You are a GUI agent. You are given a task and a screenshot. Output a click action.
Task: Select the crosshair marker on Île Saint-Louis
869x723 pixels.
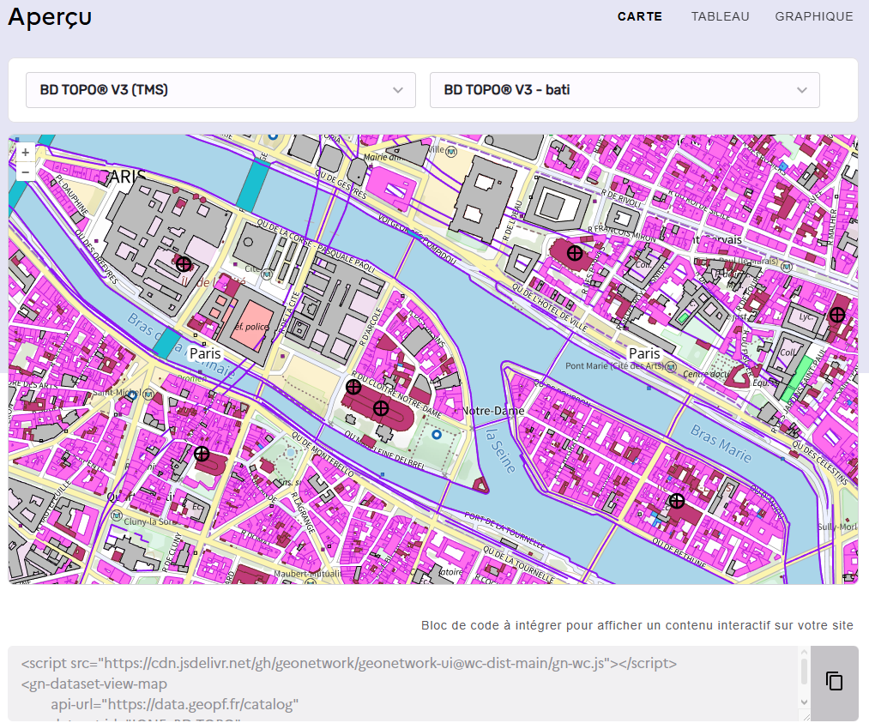pos(677,501)
